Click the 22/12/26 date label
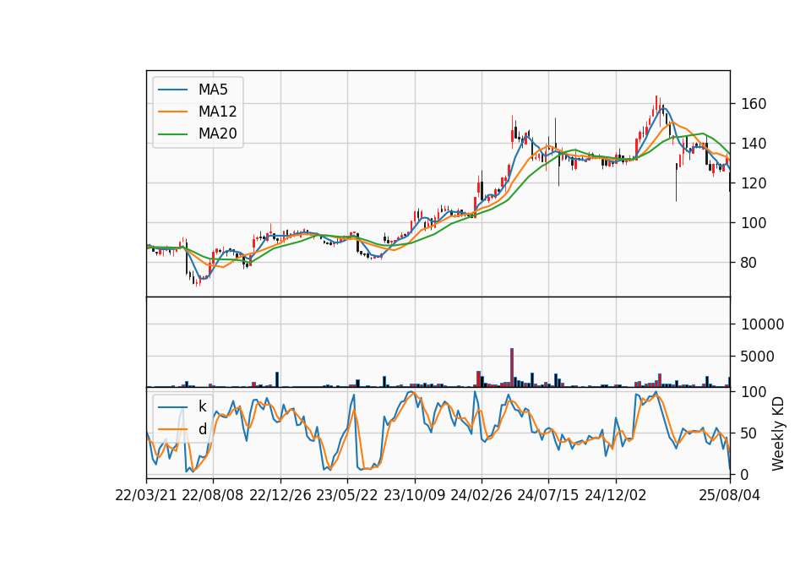This screenshot has height=583, width=811. pos(280,495)
